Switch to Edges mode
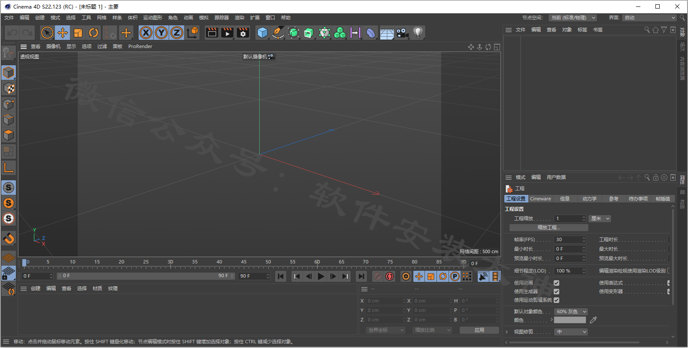Image resolution: width=688 pixels, height=348 pixels. coord(9,120)
